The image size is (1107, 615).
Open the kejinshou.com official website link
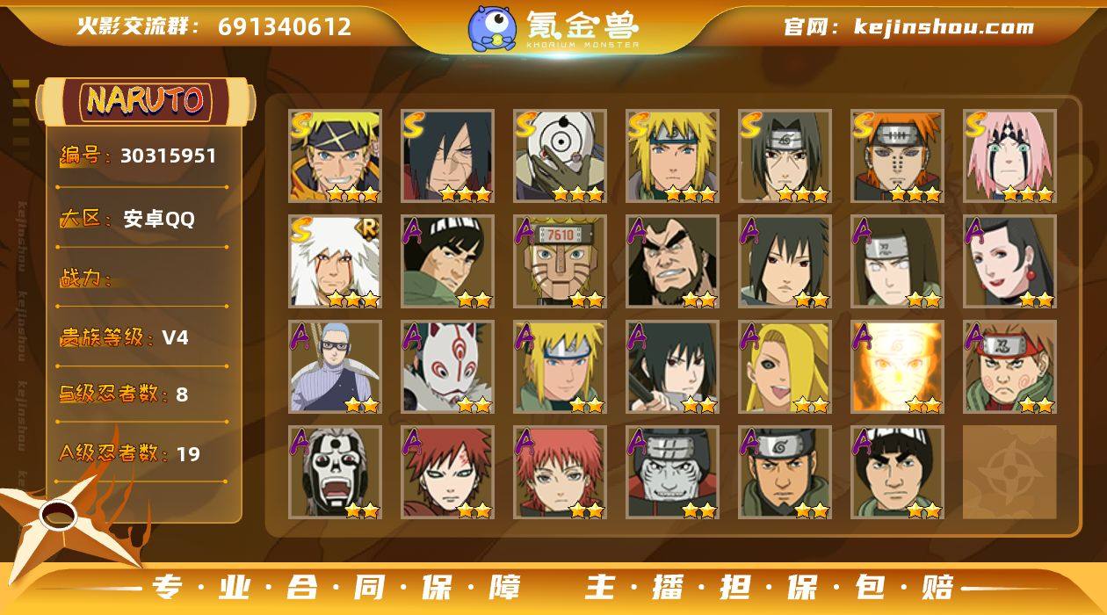(x=944, y=26)
